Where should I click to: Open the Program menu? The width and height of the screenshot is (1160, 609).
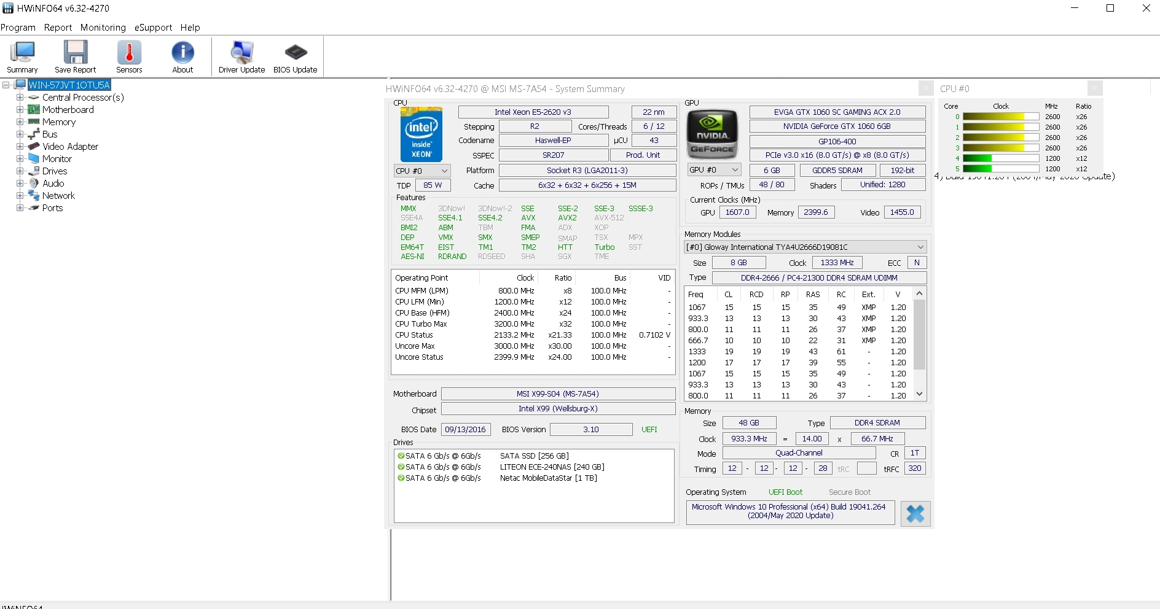18,28
